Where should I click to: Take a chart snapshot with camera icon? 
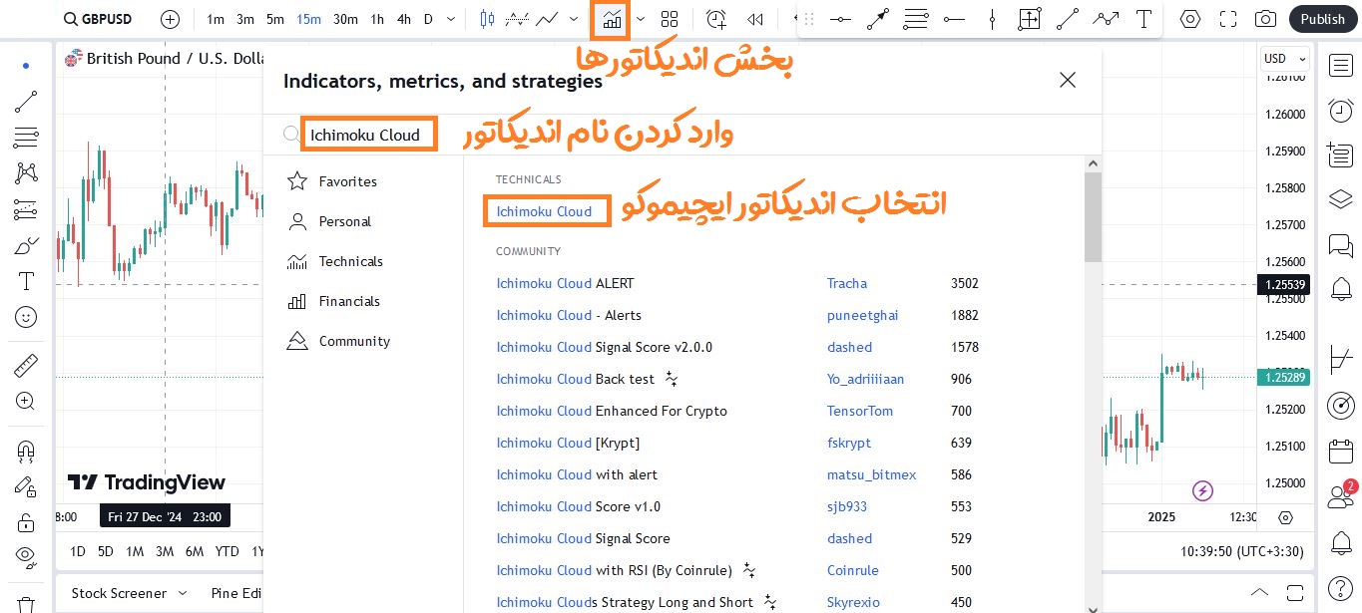1265,19
